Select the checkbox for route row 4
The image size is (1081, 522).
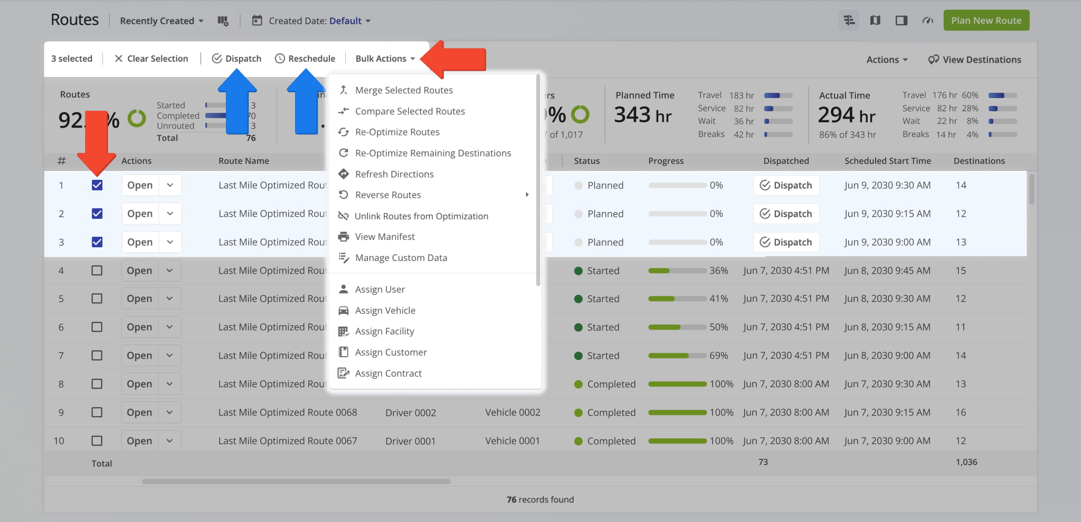click(97, 270)
